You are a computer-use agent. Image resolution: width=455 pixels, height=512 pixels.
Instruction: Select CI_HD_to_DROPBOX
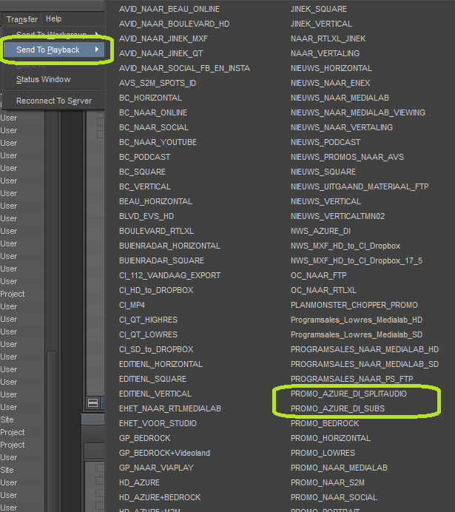point(156,290)
